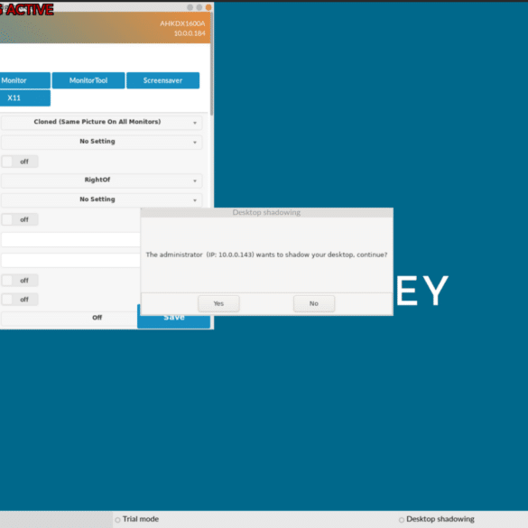Click the Desktop shadowing dialog title bar
Screen dimensions: 528x528
(x=266, y=212)
